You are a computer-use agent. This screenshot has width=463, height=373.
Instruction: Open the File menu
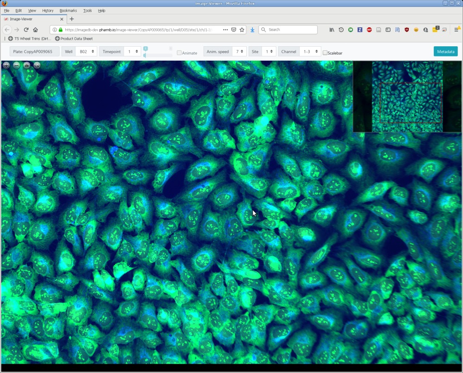click(6, 11)
